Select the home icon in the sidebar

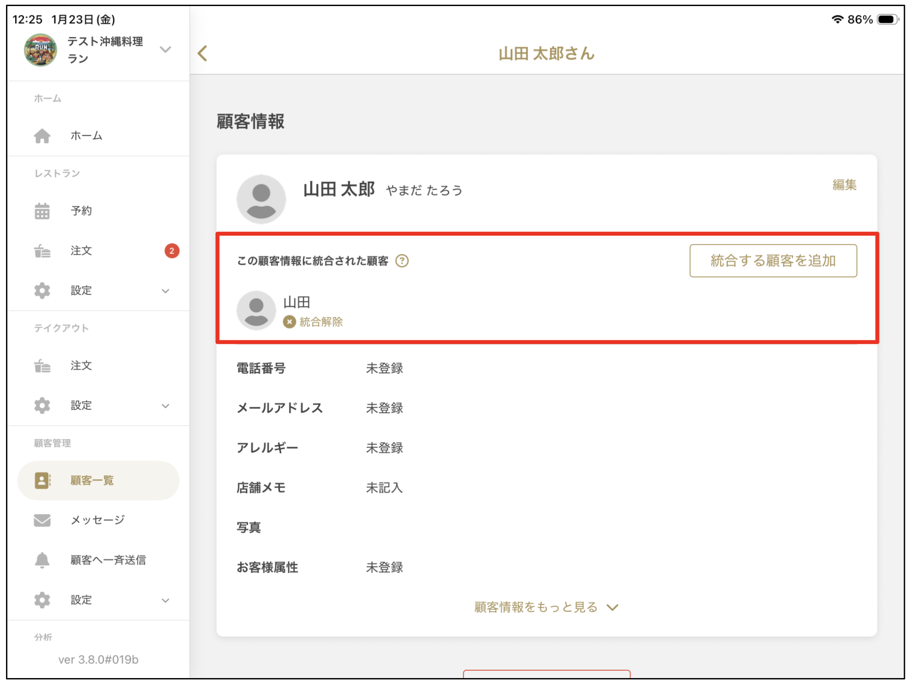(42, 136)
